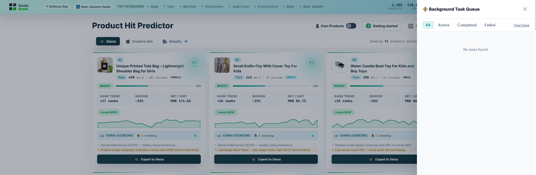Open the knife toy product thumbnail
Viewport: 536px width, 175px height.
tap(222, 65)
